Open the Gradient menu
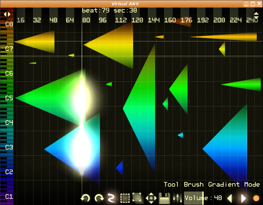This screenshot has height=205, width=263. click(224, 184)
